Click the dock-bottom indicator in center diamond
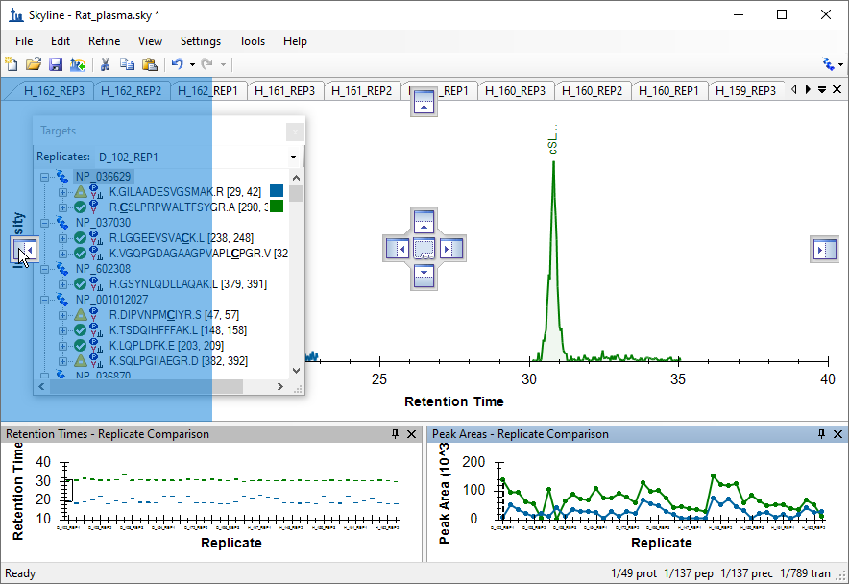The width and height of the screenshot is (849, 584). pyautogui.click(x=424, y=277)
